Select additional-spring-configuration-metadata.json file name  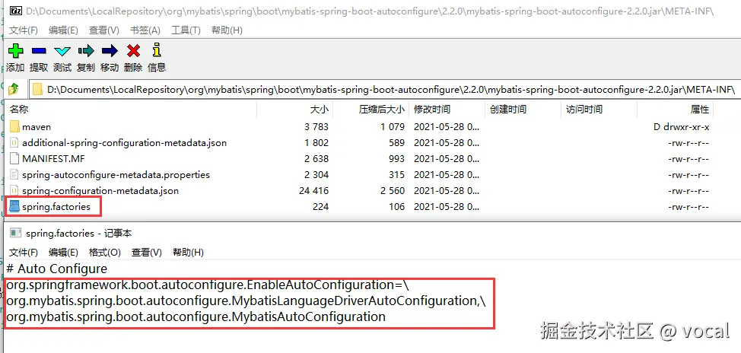(x=124, y=143)
